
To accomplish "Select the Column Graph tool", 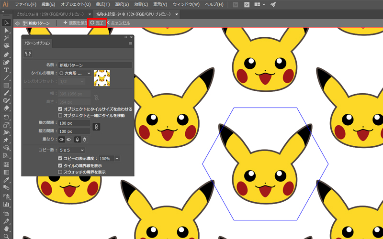I will (6, 204).
